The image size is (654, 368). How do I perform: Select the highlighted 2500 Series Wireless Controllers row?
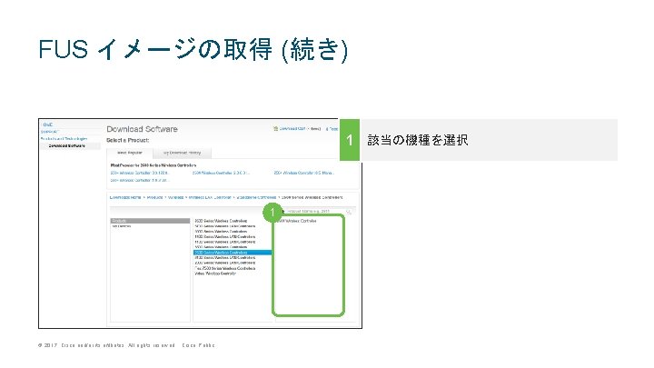click(233, 253)
